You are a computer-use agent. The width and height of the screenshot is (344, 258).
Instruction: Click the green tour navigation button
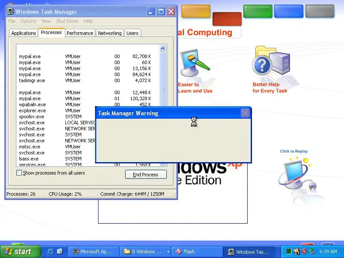pos(258,11)
